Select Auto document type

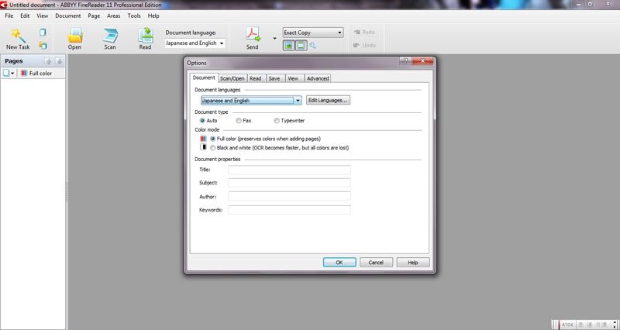(x=202, y=121)
